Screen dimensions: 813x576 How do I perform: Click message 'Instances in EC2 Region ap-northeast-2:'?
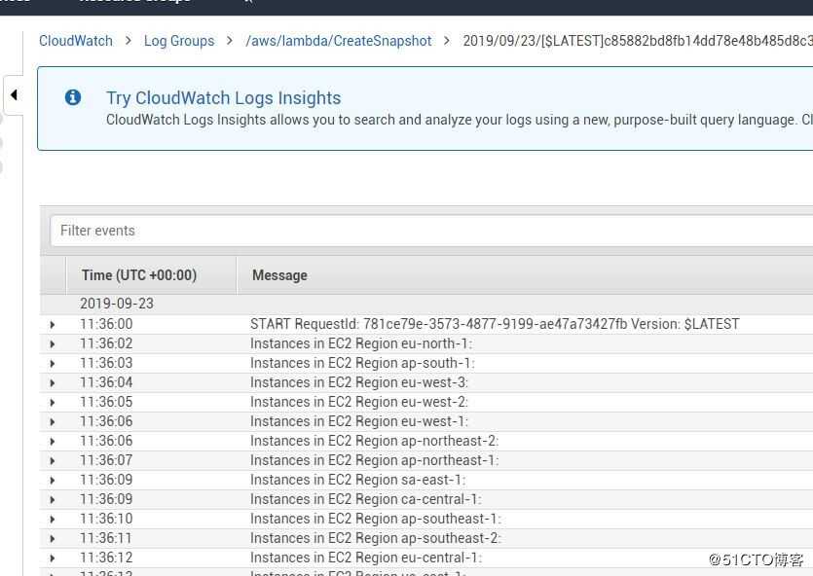click(374, 441)
